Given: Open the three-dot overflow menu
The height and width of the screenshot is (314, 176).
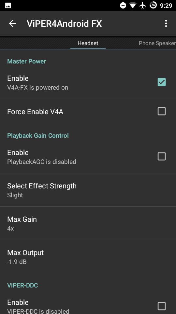Looking at the screenshot, I should pyautogui.click(x=166, y=24).
